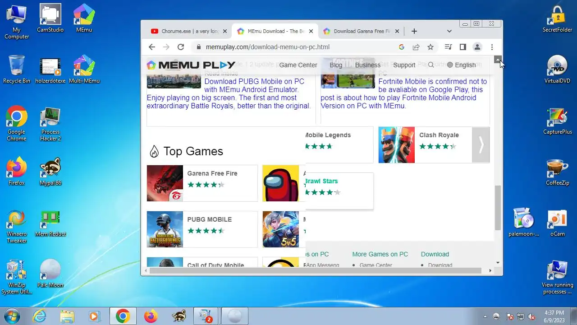
Task: Open CapturePlus desktop shortcut
Action: click(x=558, y=120)
